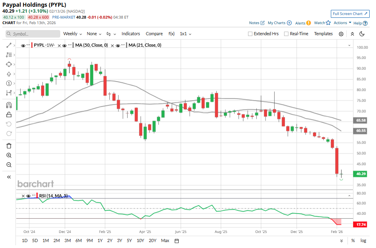Open the 1x1 grid layout dropdown
The image size is (376, 248).
185,34
